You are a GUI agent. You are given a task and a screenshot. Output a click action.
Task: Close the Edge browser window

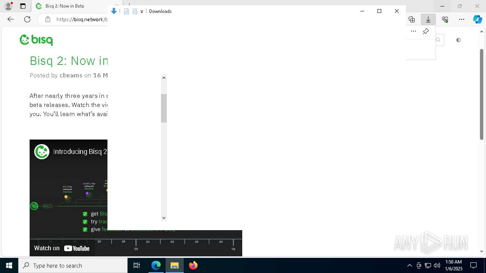477,6
